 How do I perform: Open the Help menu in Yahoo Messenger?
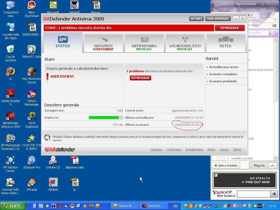(263, 9)
